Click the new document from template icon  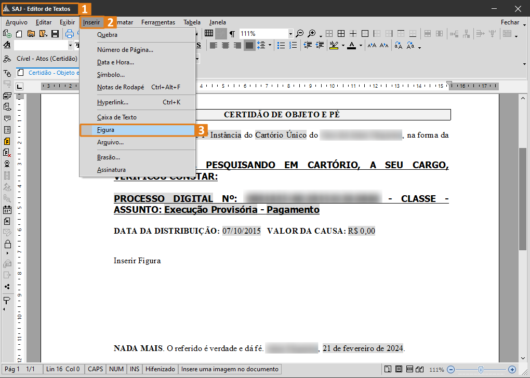[x=7, y=33]
